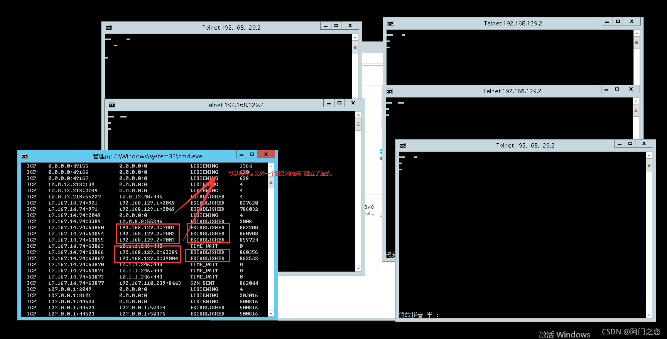Click local address 0.0.0.0:49155

pyautogui.click(x=68, y=166)
